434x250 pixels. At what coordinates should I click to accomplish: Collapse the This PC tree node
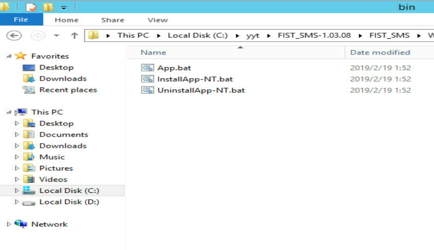tap(9, 112)
